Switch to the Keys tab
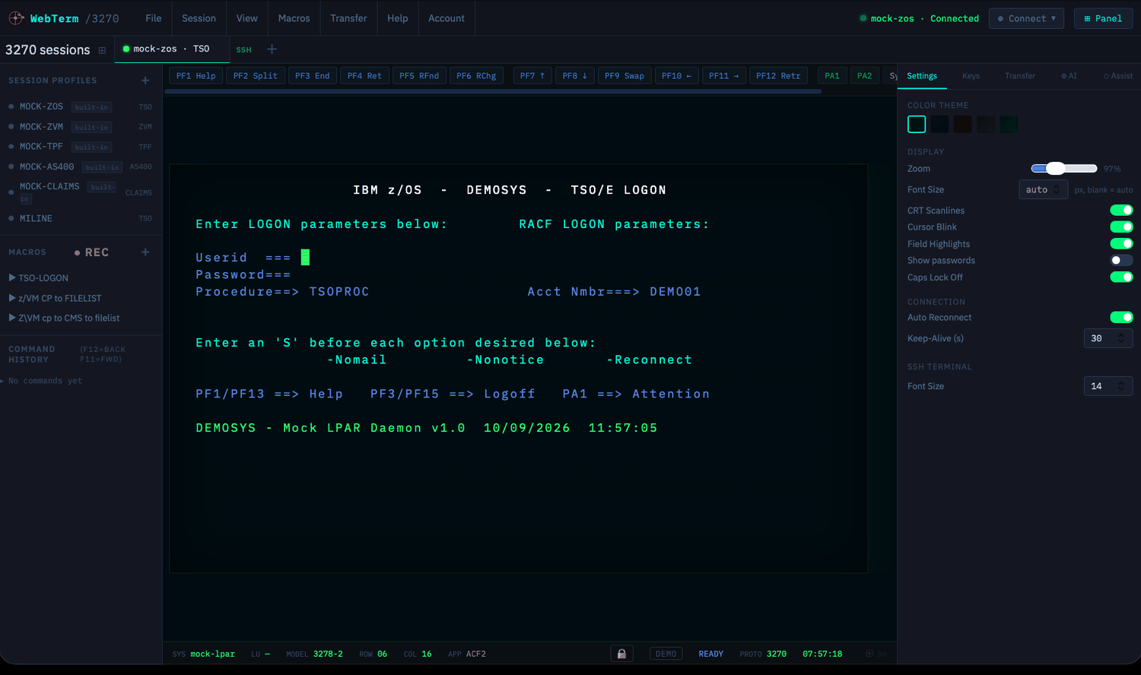Screen dimensions: 1141x675 pos(971,76)
